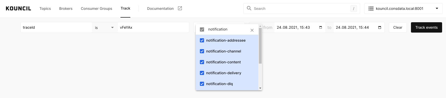Click scroll-down arrow in topics list
This screenshot has height=98, width=446.
[x=260, y=88]
